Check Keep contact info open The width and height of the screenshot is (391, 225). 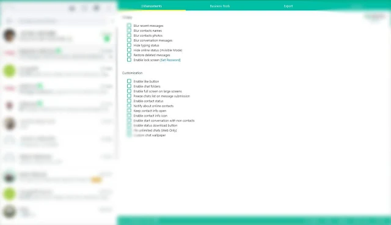(129, 111)
